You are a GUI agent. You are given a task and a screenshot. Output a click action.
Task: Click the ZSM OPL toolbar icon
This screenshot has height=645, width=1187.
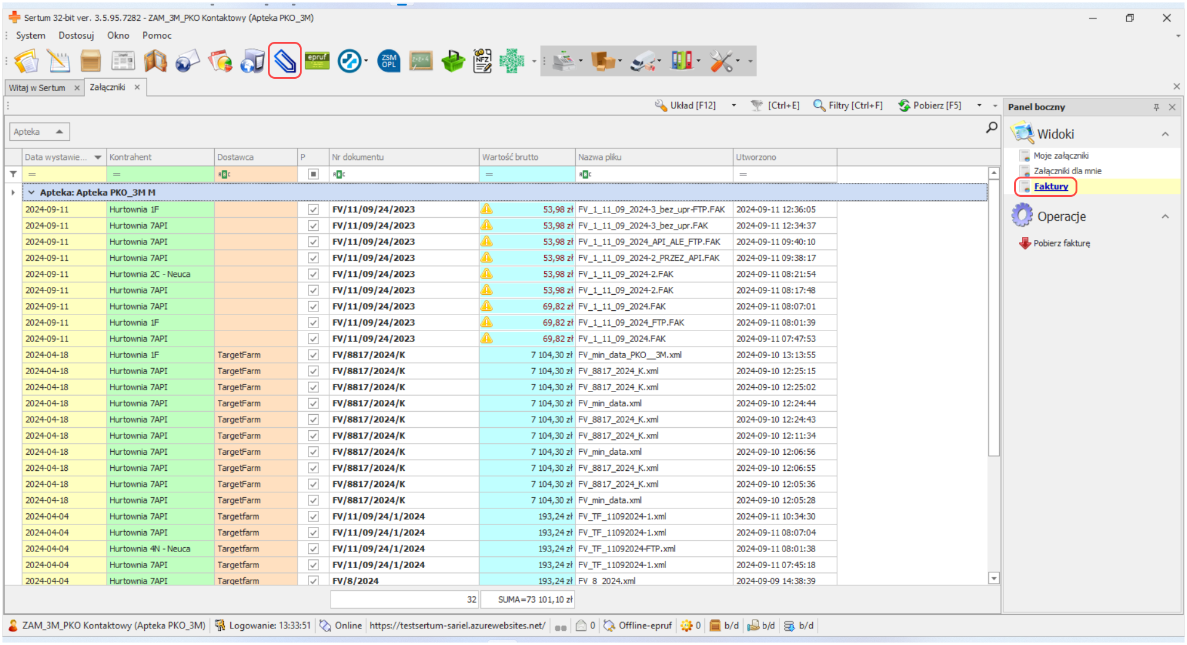[x=388, y=61]
